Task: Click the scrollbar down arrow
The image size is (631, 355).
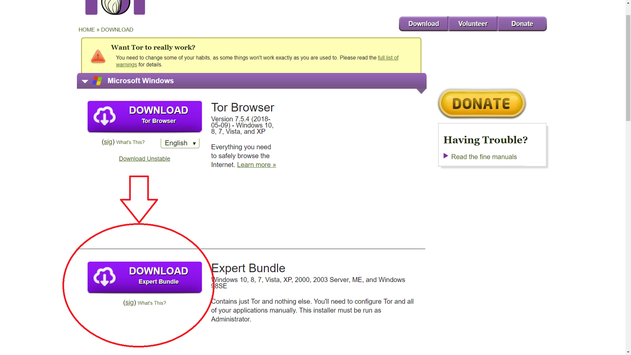Action: pos(628,352)
